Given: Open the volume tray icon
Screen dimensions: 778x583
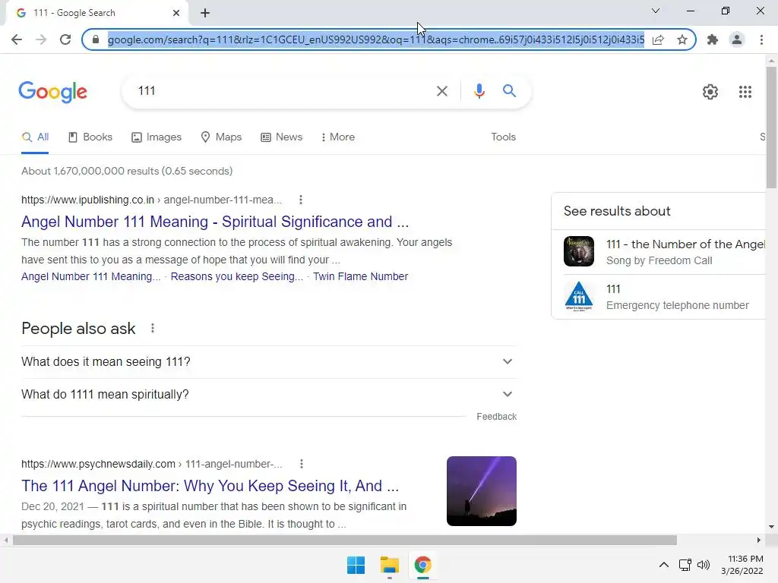Looking at the screenshot, I should click(704, 565).
